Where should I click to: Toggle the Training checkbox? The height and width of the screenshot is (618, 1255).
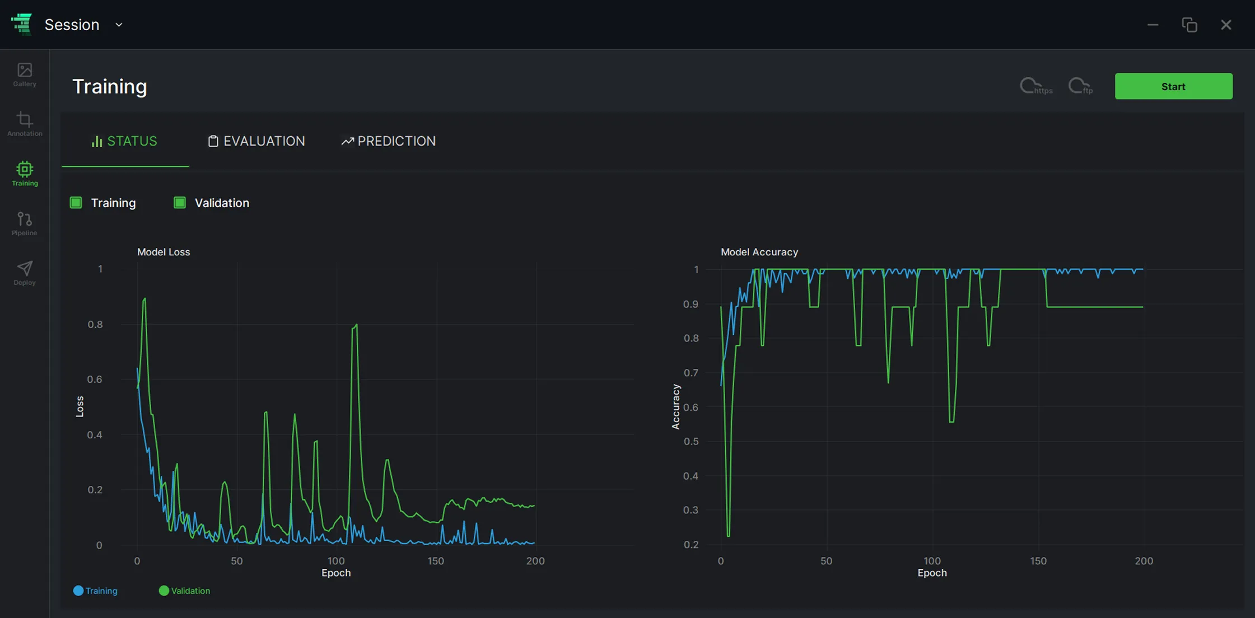coord(76,203)
